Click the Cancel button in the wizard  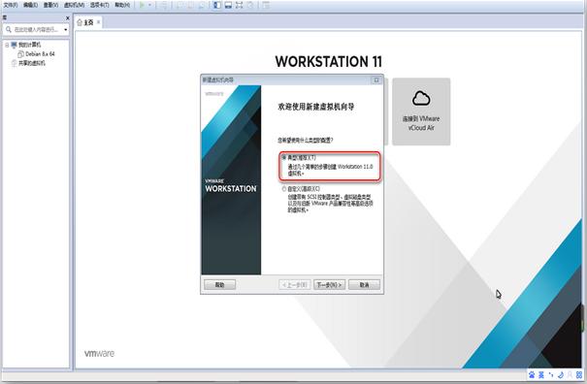(x=364, y=285)
